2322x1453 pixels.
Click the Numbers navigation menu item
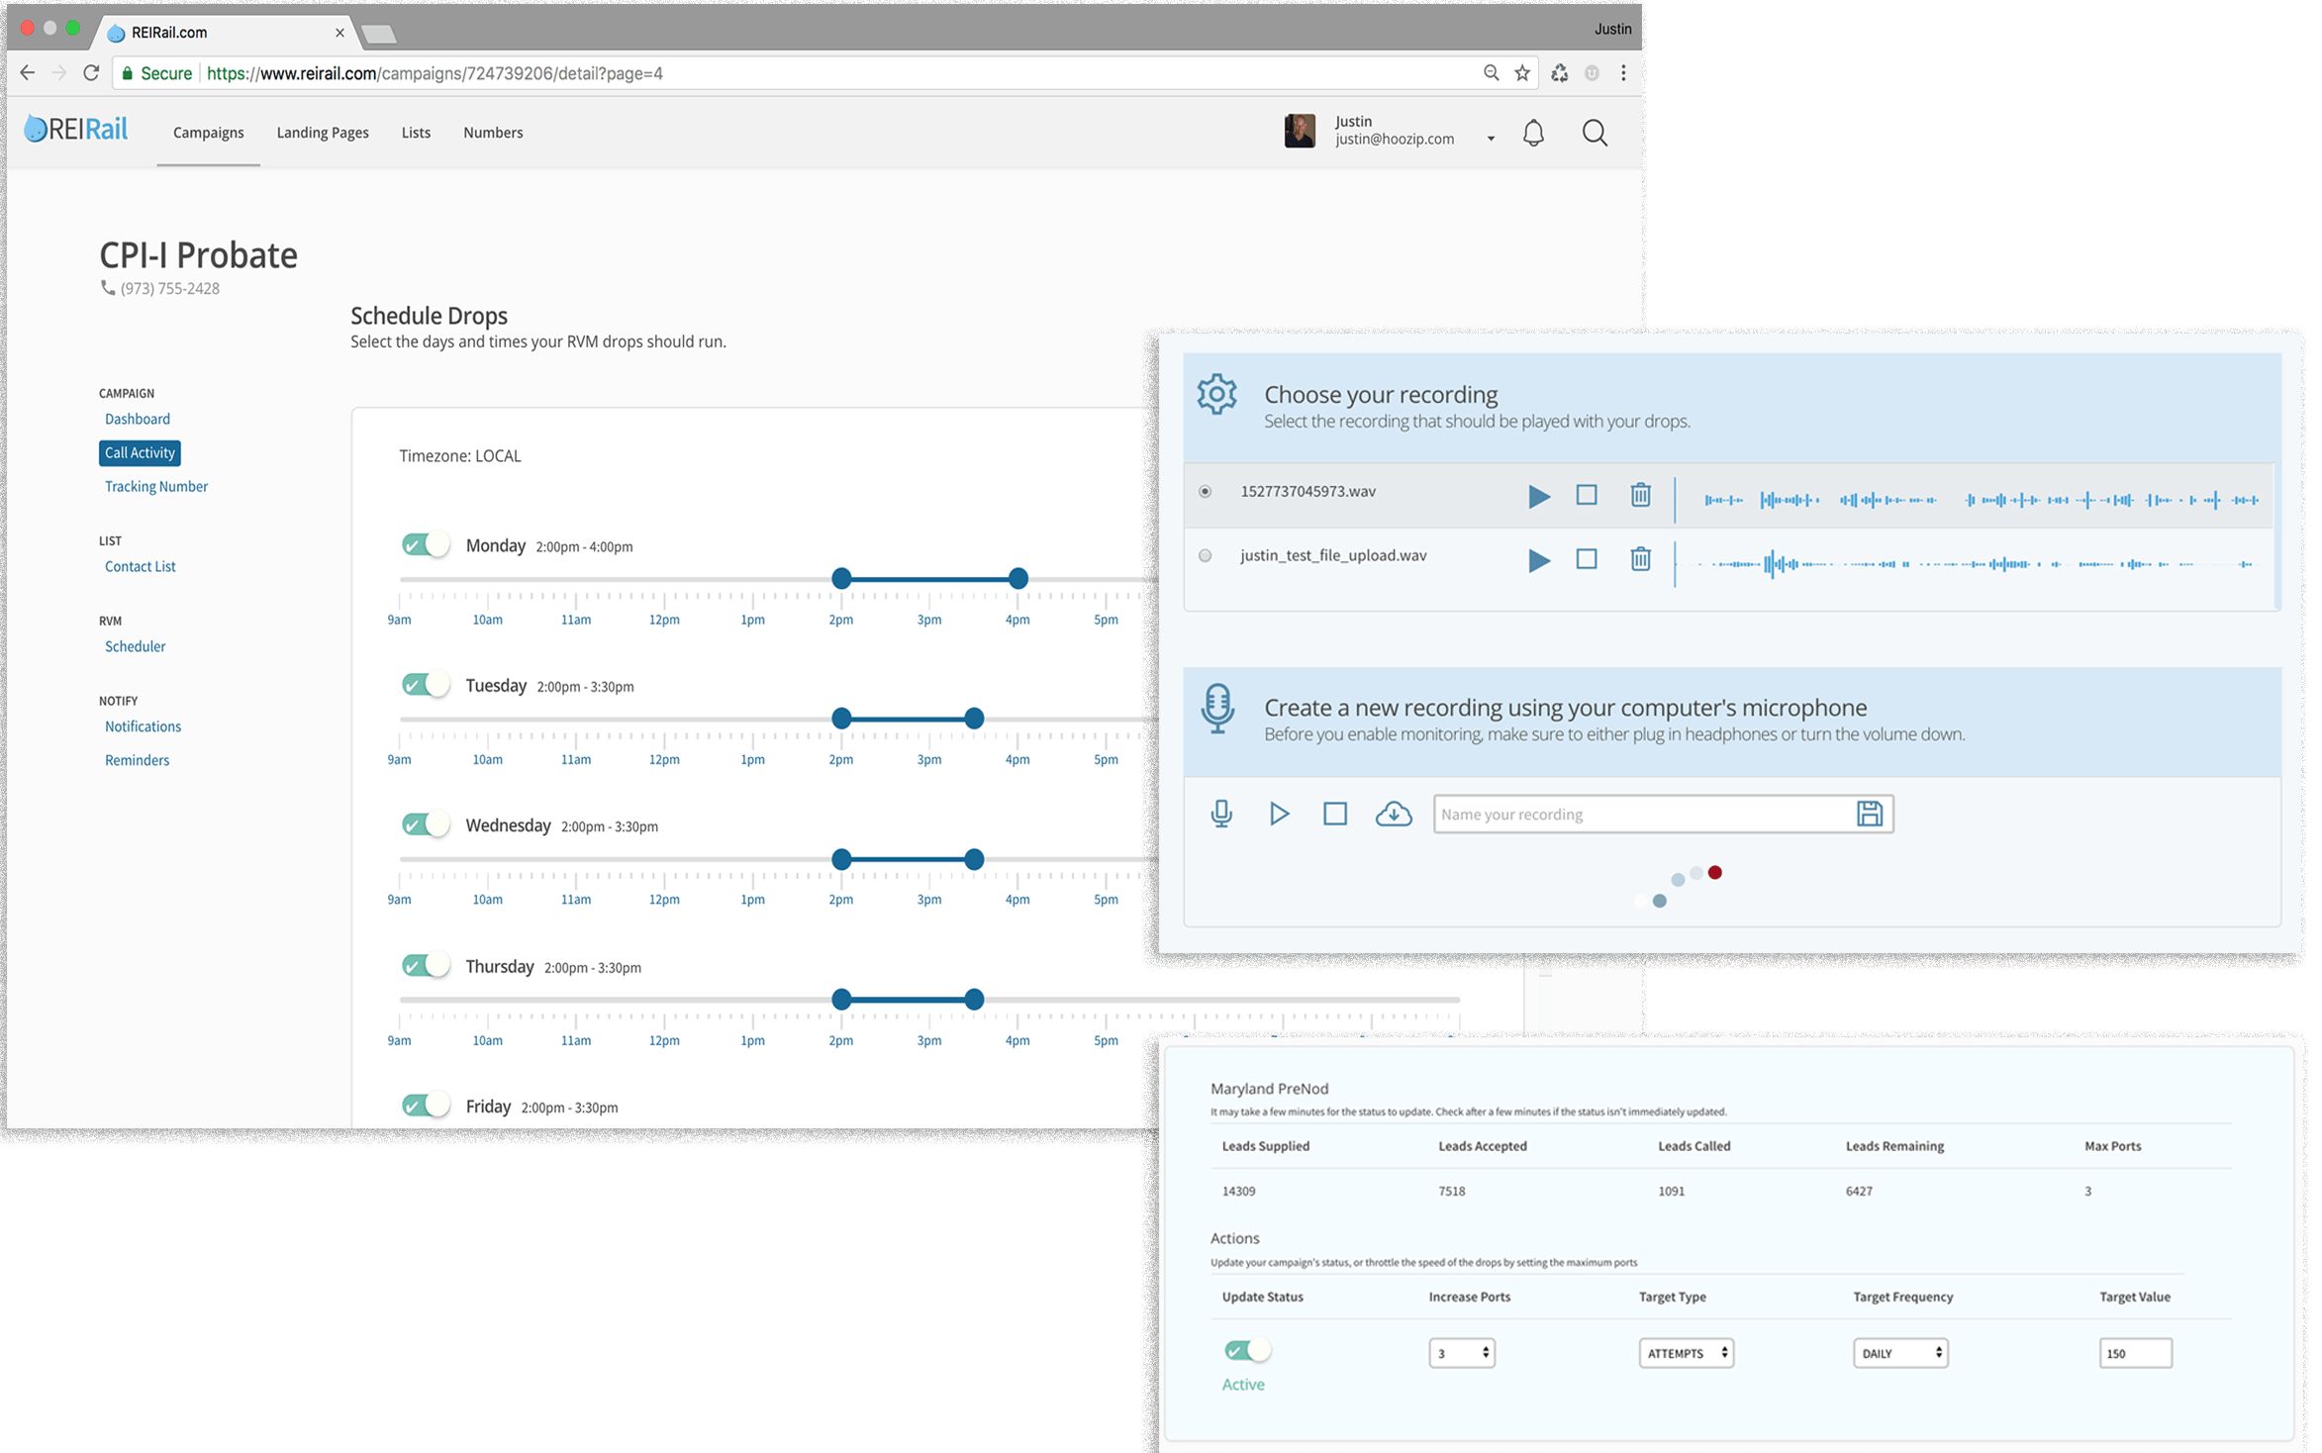(492, 133)
